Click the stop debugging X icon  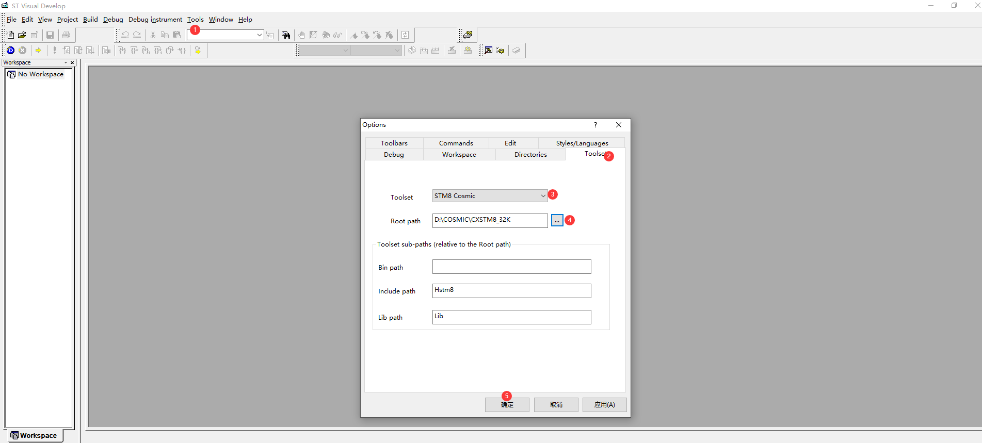(22, 51)
